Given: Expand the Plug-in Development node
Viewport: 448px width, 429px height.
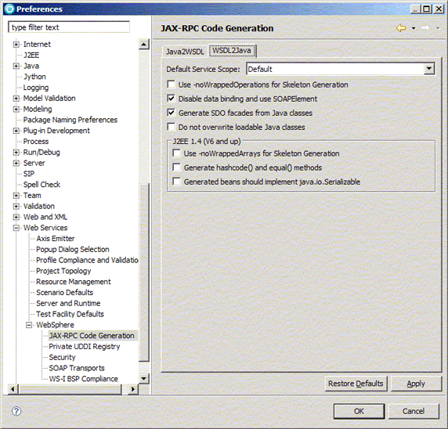Looking at the screenshot, I should [x=16, y=131].
